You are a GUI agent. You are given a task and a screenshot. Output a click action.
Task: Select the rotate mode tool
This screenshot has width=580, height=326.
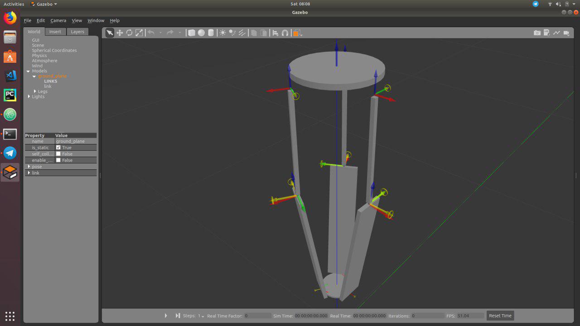(129, 33)
